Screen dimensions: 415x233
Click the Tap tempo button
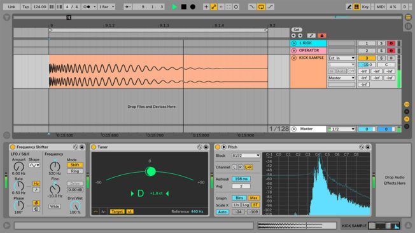(x=25, y=7)
